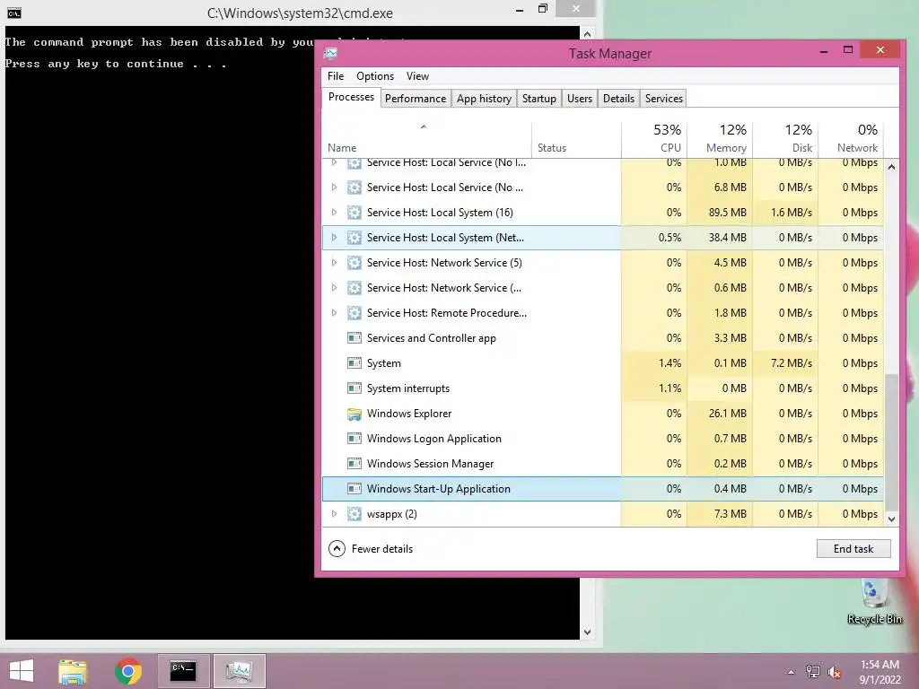
Task: Expand Service Host: Network Service (5)
Action: pyautogui.click(x=334, y=263)
